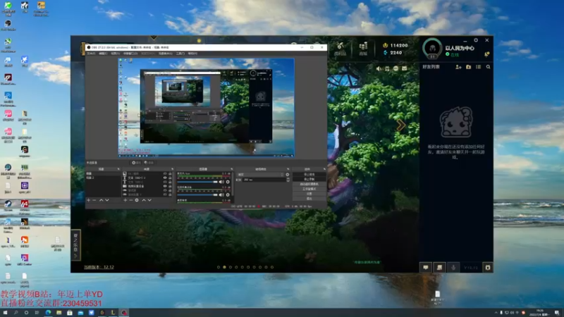Open source properties gear below sources list
The image size is (564, 317).
(x=137, y=200)
